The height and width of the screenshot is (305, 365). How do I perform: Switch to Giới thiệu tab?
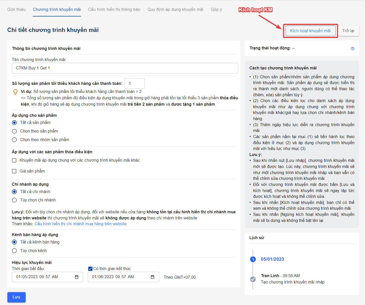pos(16,10)
